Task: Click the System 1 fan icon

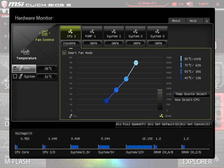Action: 114,32
